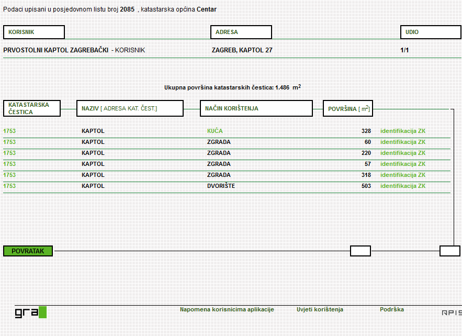
Task: Click the KATASTARSKA ČESTICA column header
Action: tap(32, 108)
